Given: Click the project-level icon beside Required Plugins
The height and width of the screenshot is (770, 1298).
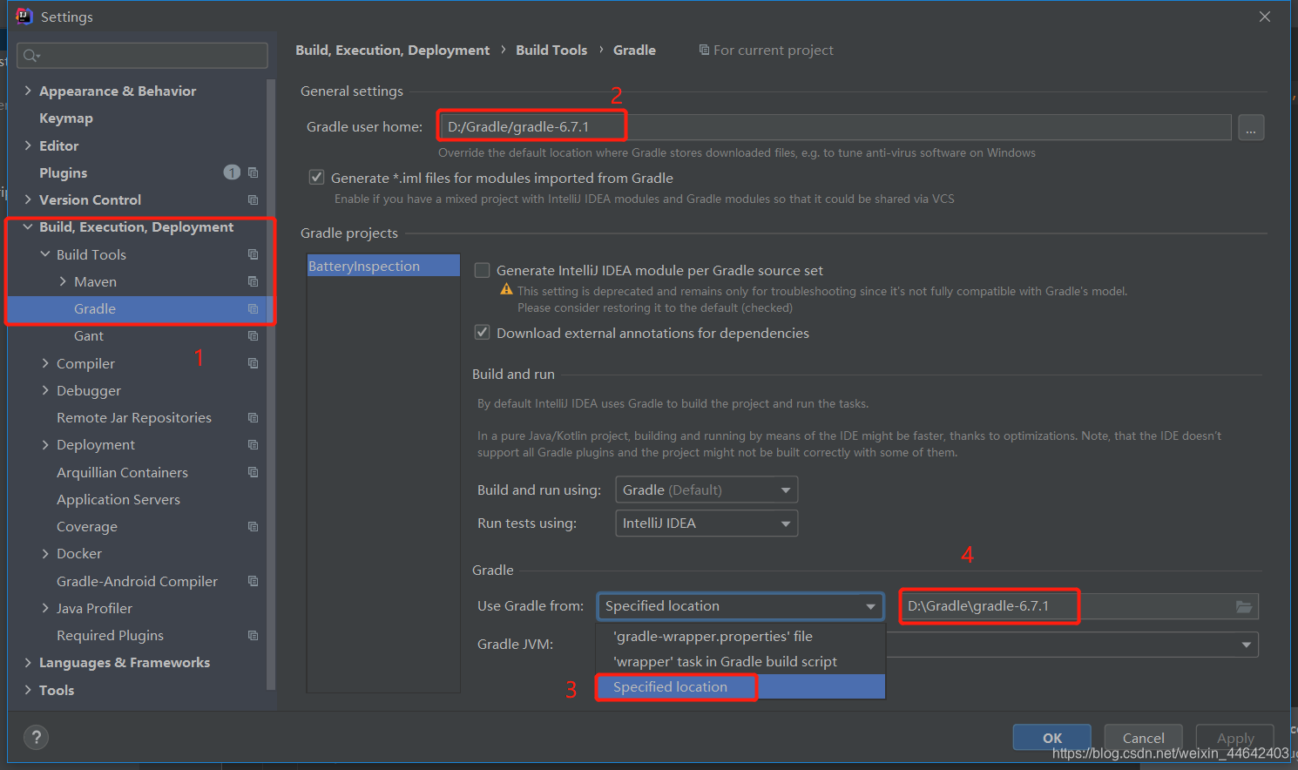Looking at the screenshot, I should coord(253,635).
